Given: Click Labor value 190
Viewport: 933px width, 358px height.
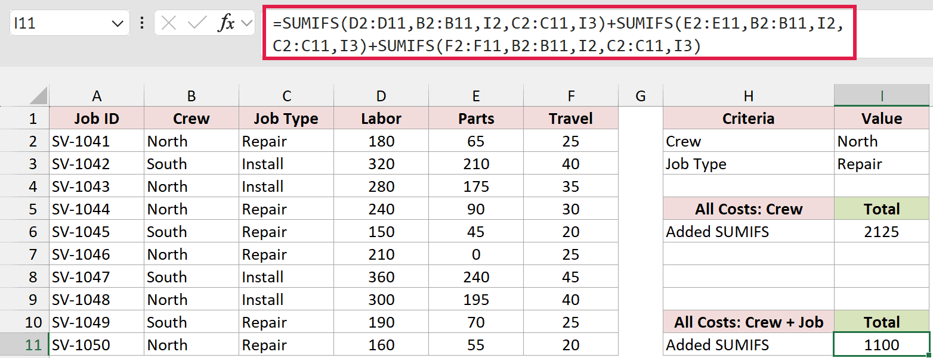Looking at the screenshot, I should click(381, 322).
